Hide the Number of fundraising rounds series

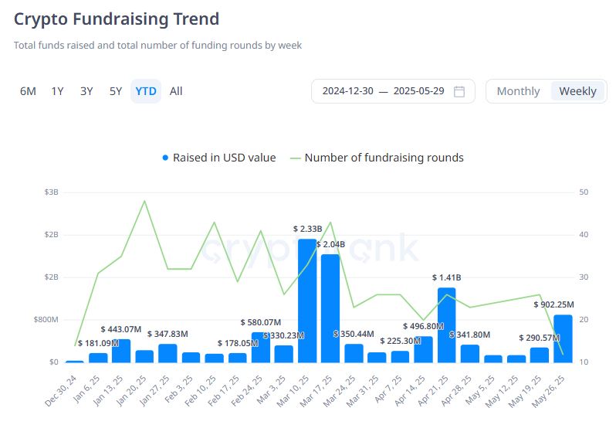pos(384,158)
